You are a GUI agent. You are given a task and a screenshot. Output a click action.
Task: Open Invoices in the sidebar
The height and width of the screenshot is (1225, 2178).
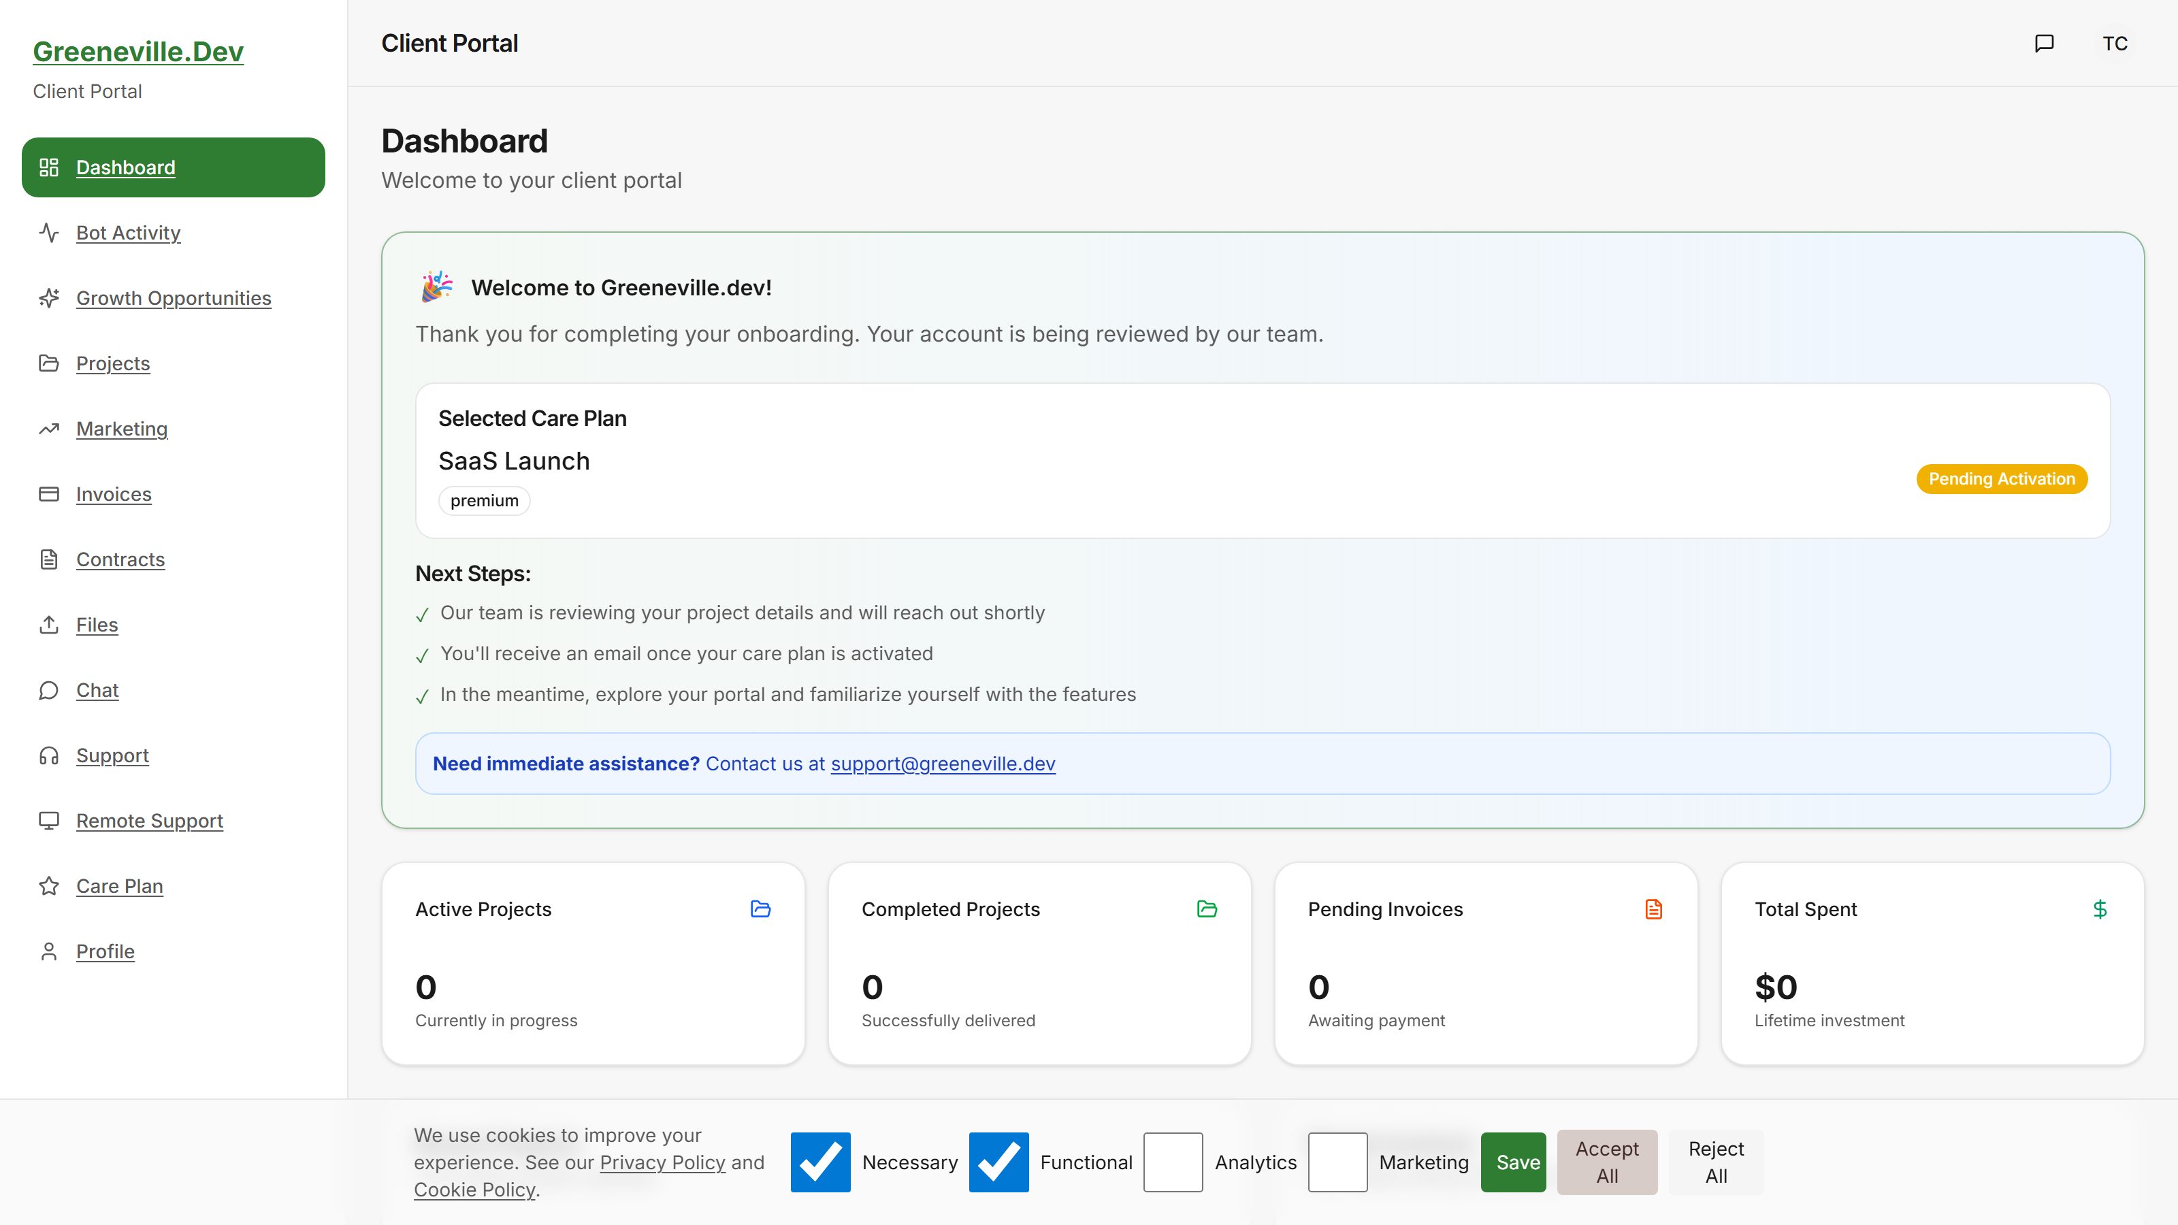click(x=113, y=493)
